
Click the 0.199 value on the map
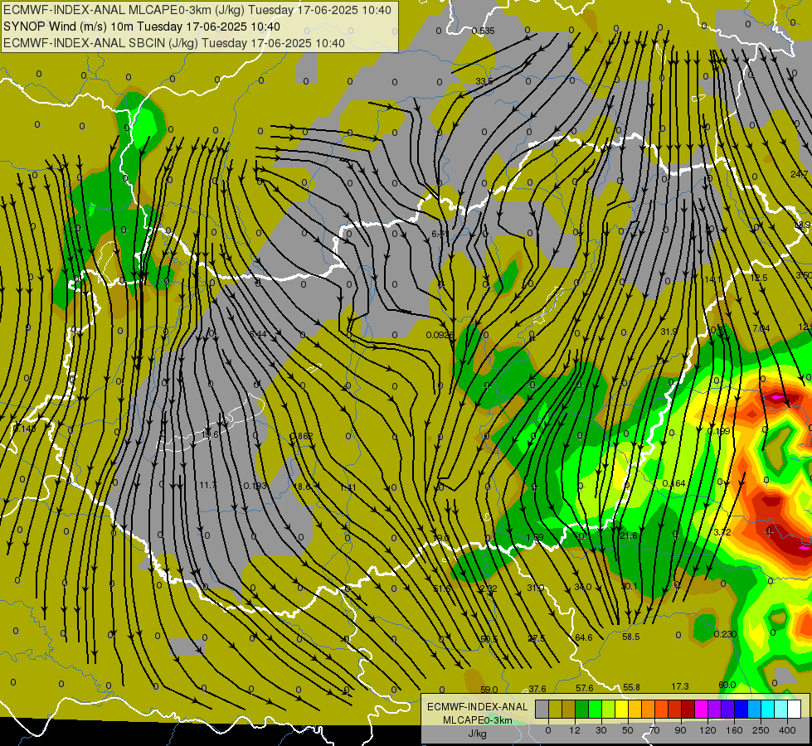[719, 431]
